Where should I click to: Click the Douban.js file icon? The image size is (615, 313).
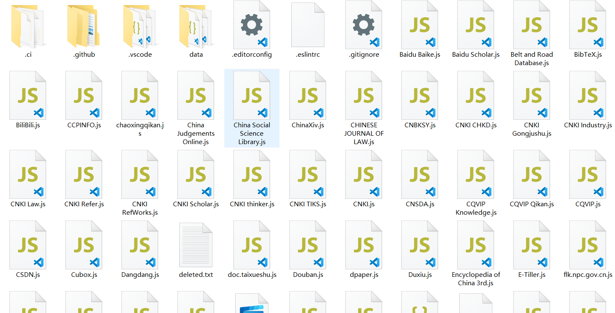pos(308,245)
